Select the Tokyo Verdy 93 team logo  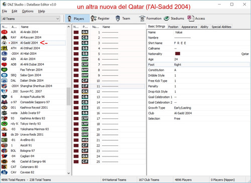click(x=5, y=124)
